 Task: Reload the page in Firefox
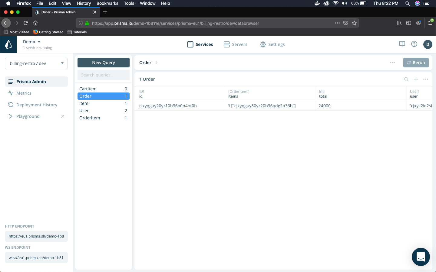[x=26, y=23]
